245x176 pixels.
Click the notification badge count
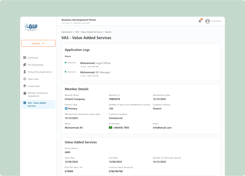[201, 19]
